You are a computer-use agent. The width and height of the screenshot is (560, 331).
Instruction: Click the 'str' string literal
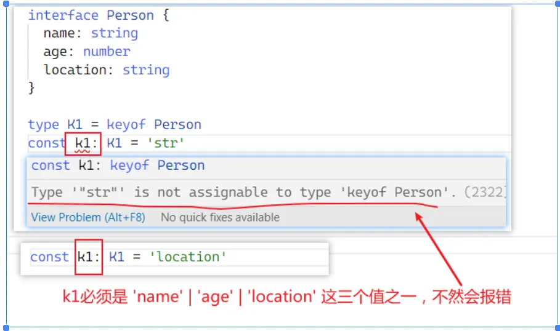coord(166,143)
